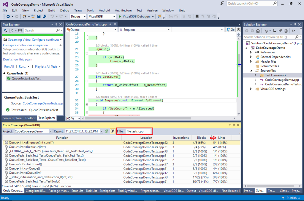Switch to the Output tab
The width and height of the screenshot is (304, 201).
tap(191, 191)
